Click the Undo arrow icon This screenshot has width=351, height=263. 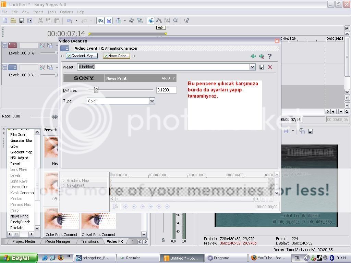click(x=70, y=21)
